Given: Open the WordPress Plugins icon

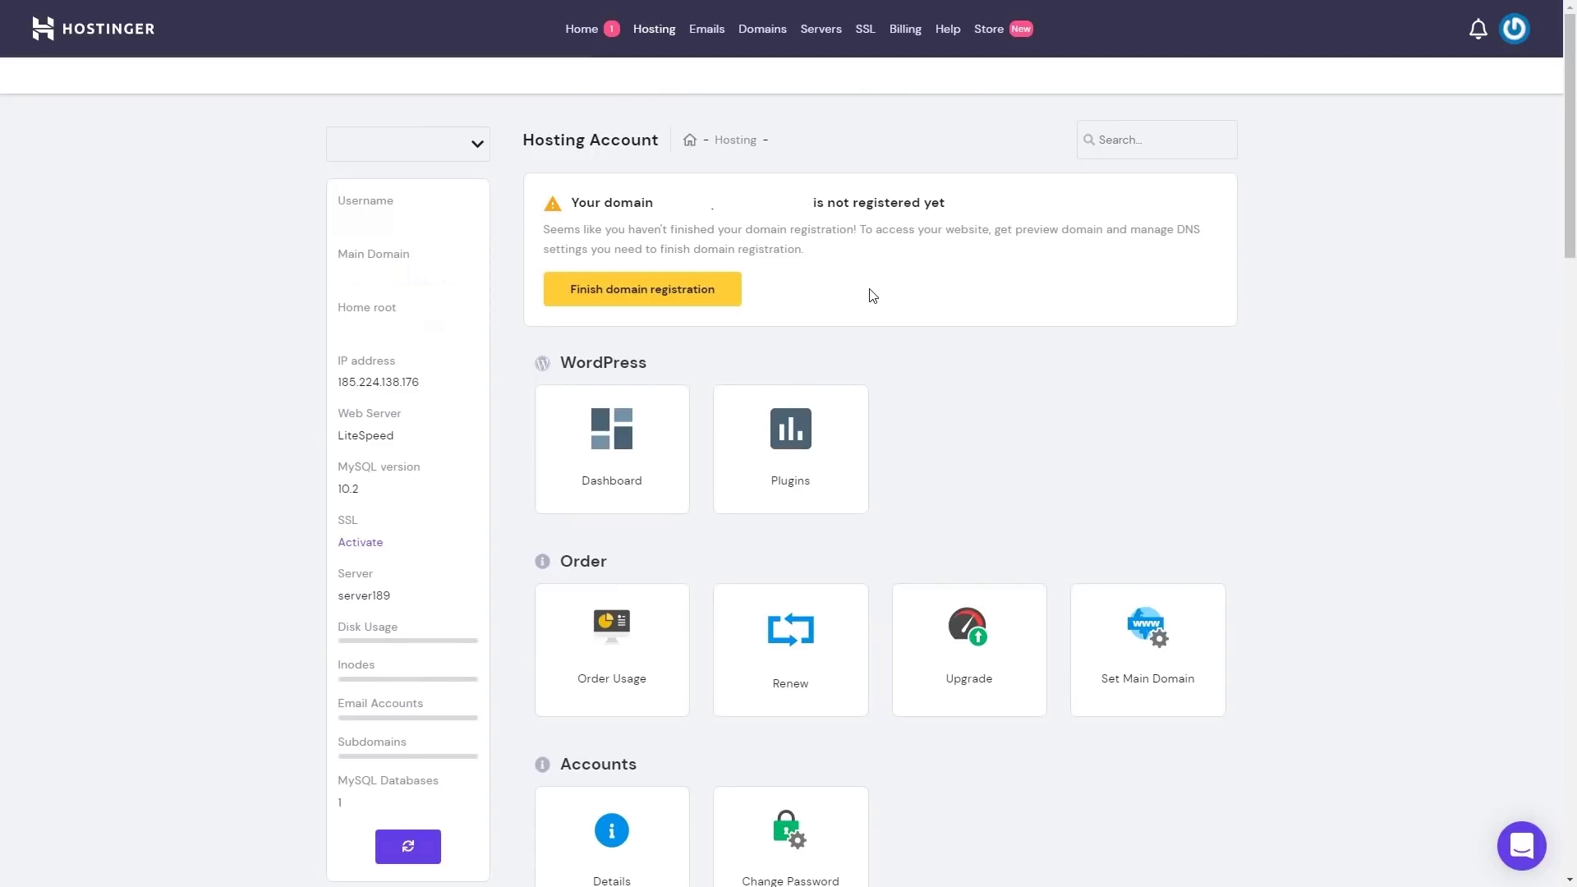Looking at the screenshot, I should coord(789,448).
